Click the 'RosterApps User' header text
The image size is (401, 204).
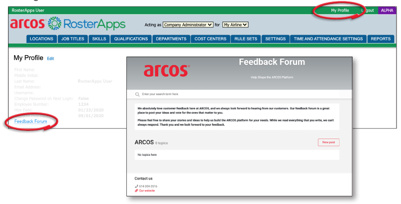[28, 10]
